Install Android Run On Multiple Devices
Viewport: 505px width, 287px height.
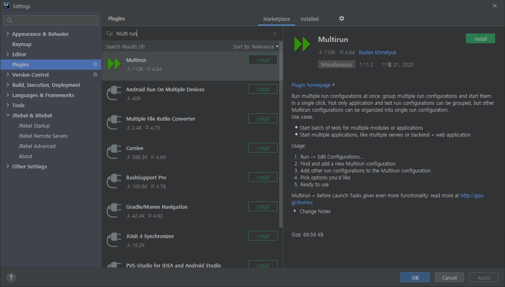tap(263, 89)
